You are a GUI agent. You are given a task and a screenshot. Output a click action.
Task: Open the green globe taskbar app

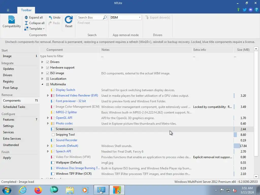tap(54, 190)
